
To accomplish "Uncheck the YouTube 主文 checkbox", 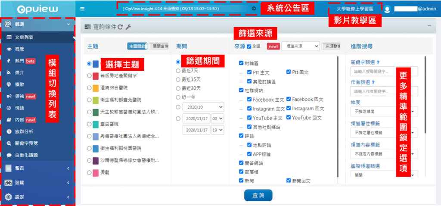I will pyautogui.click(x=249, y=117).
